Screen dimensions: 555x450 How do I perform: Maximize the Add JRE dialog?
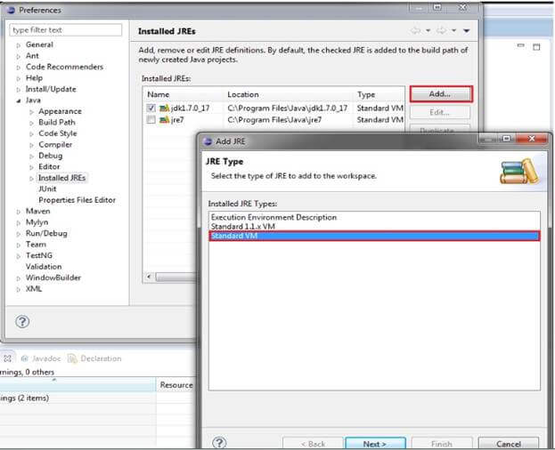pyautogui.click(x=507, y=139)
